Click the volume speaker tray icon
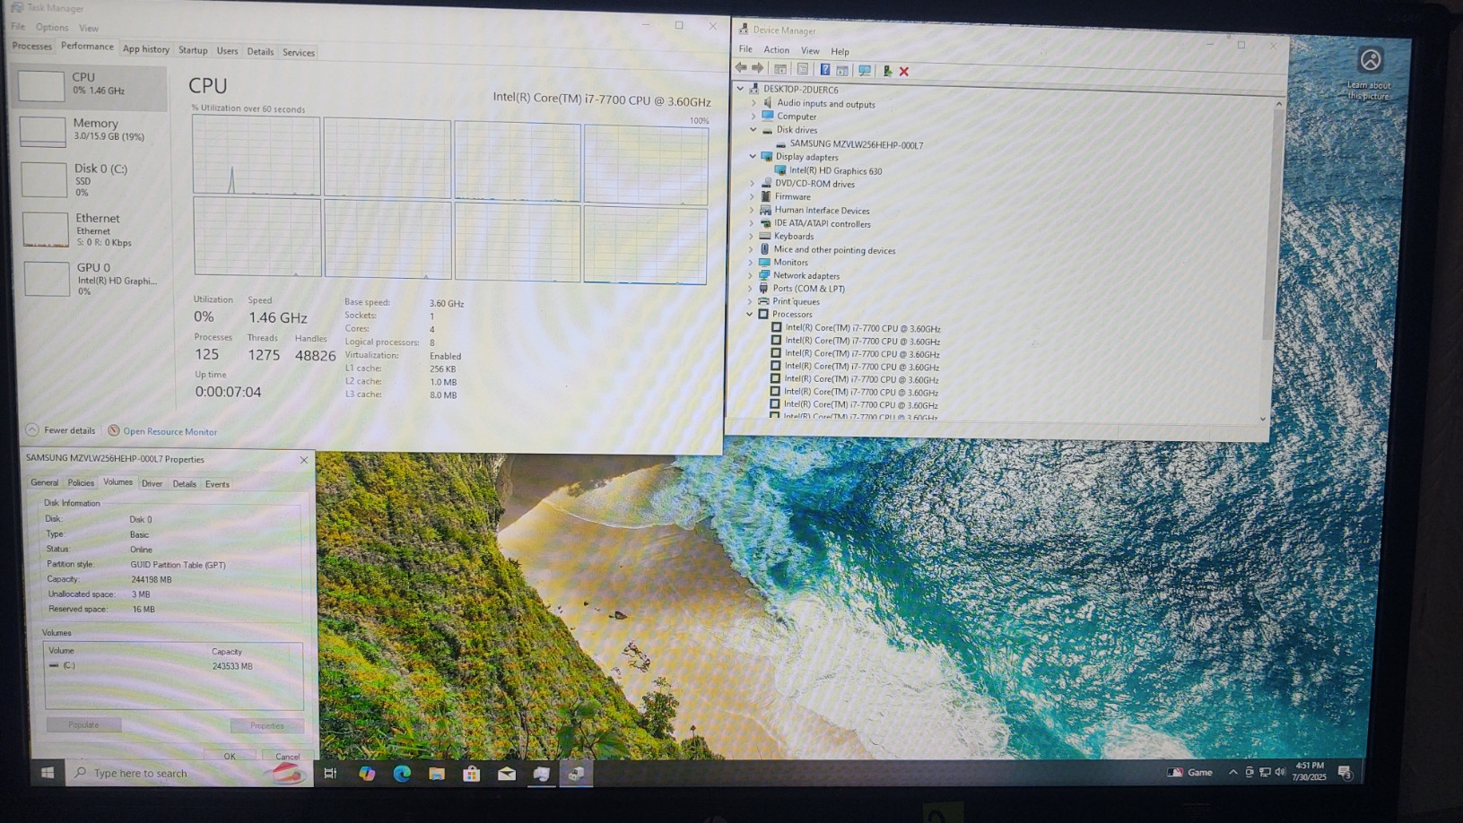Screen dimensions: 1463x823 [1280, 772]
